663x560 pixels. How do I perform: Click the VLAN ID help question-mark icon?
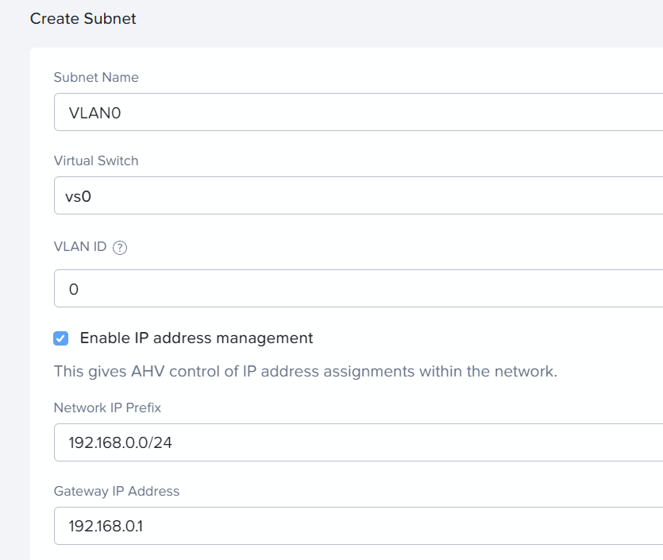120,247
